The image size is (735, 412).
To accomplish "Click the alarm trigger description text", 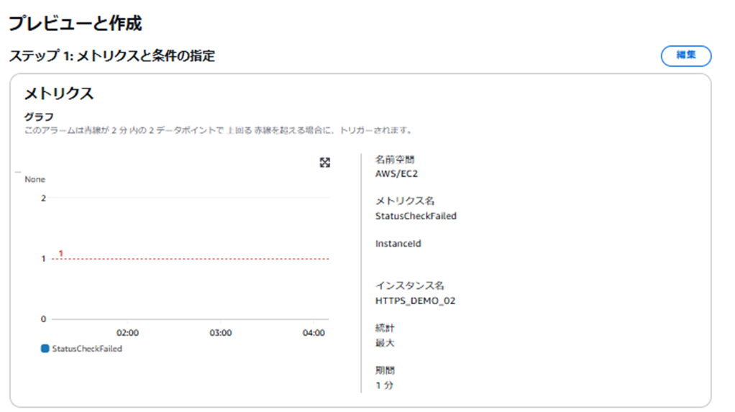I will [x=219, y=130].
